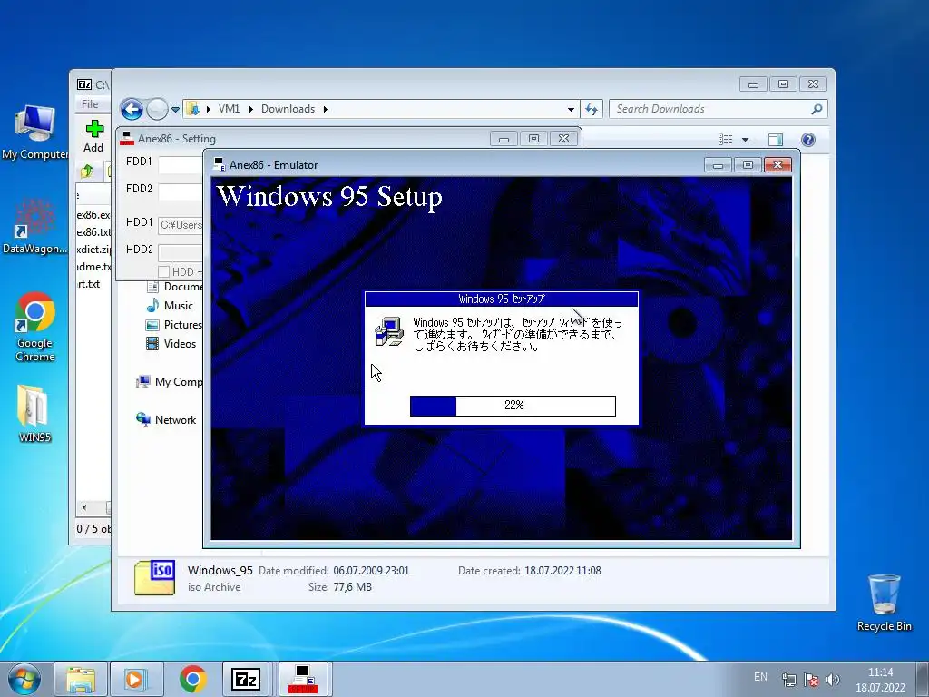This screenshot has width=929, height=697.
Task: Click the HDD2 input field
Action: [x=181, y=252]
